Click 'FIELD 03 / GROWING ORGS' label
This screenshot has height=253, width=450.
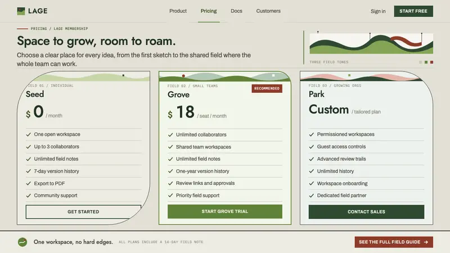click(x=335, y=85)
